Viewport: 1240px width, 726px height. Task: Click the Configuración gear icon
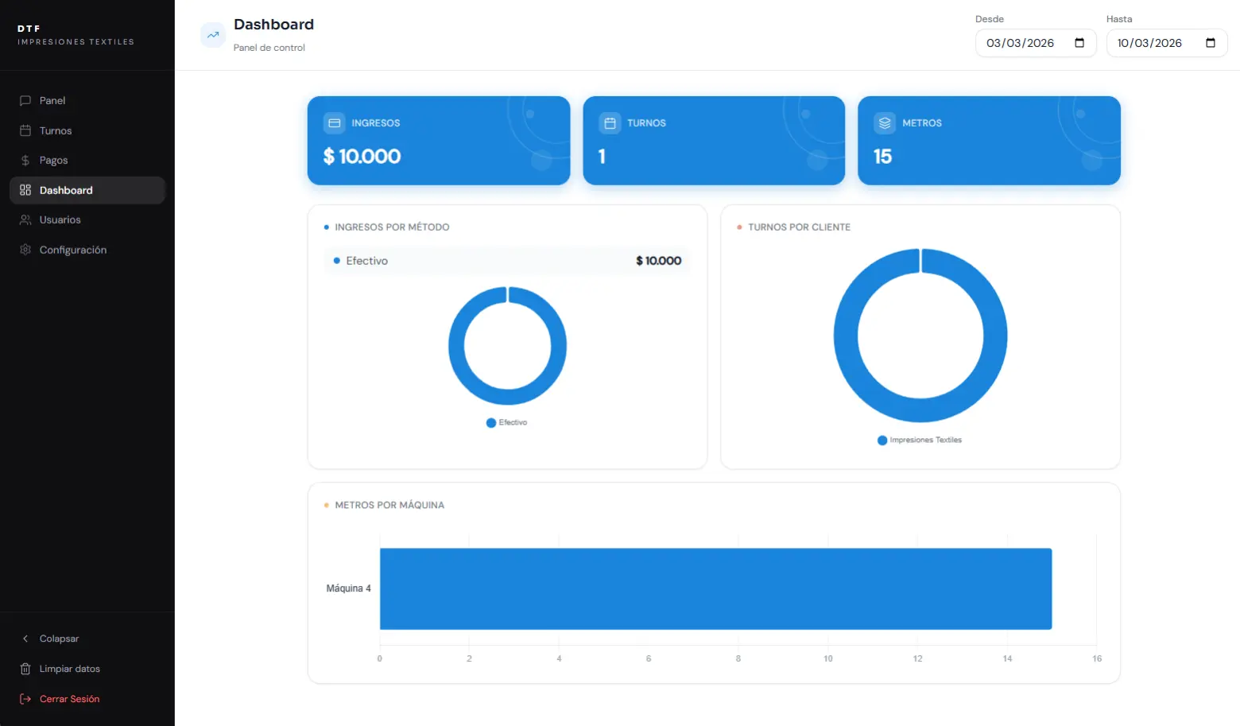point(25,250)
